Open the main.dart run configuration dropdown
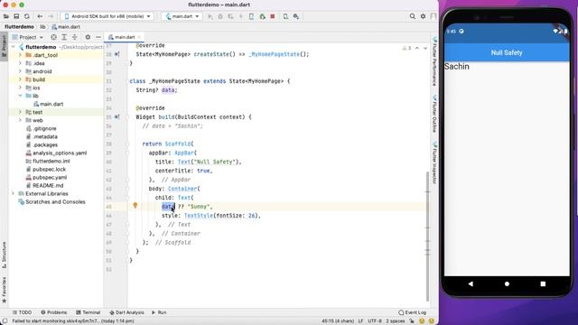This screenshot has height=325, width=578. [x=182, y=16]
